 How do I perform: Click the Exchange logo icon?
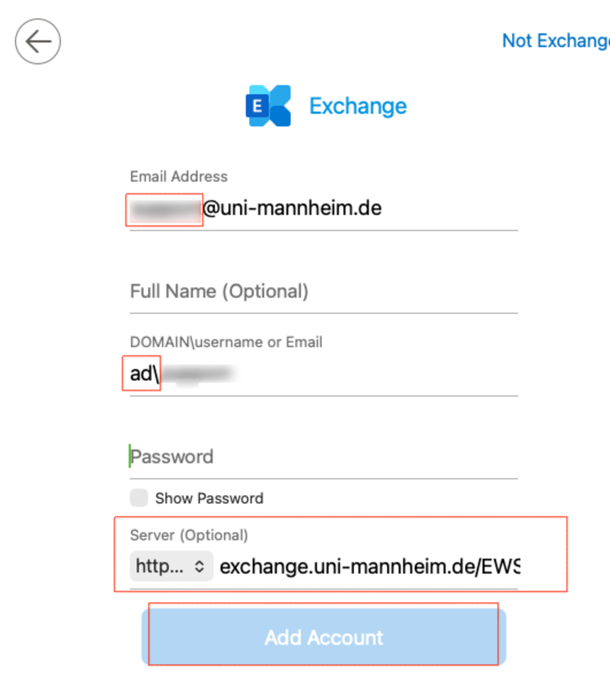coord(268,106)
